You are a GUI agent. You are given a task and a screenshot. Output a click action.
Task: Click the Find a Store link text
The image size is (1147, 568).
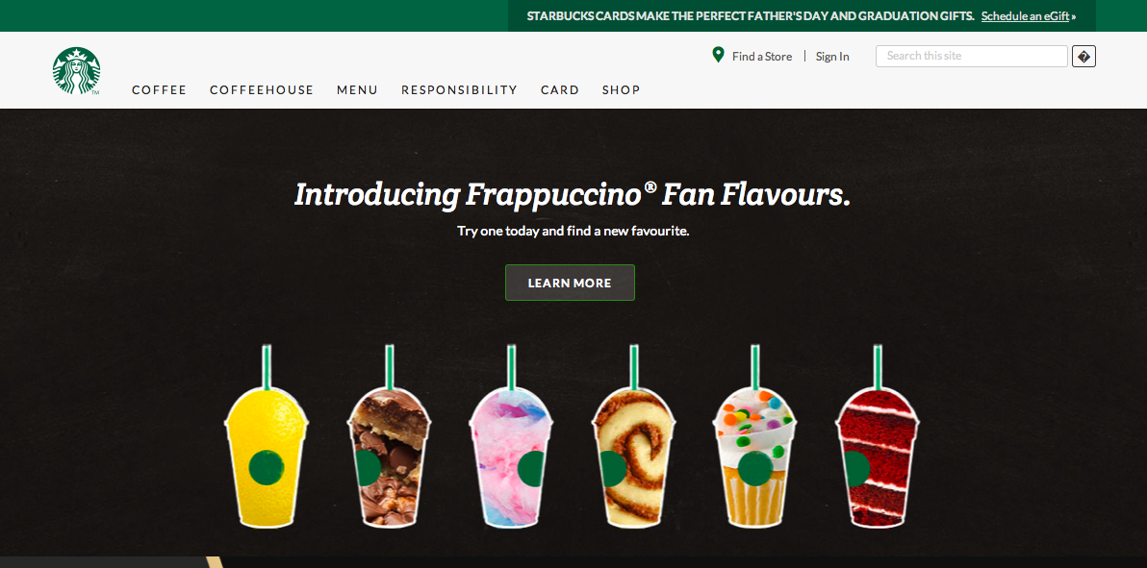coord(762,57)
